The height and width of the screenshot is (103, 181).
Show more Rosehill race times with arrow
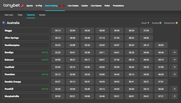point(174,89)
